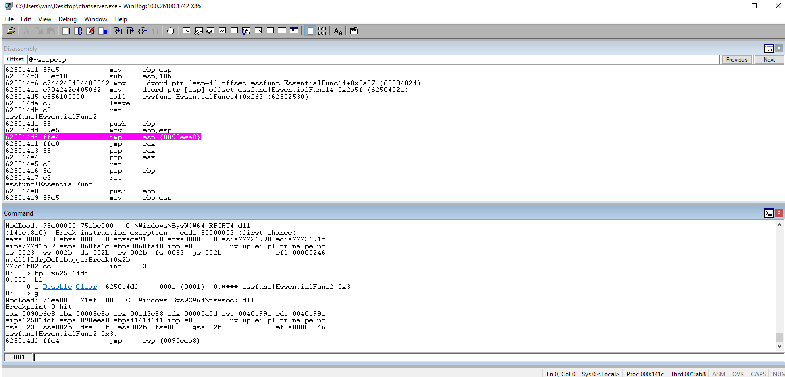Click the Go (run) toolbar icon

[x=66, y=31]
